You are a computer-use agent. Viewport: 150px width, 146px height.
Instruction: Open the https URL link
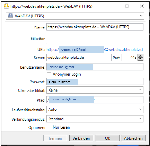[x=95, y=49]
